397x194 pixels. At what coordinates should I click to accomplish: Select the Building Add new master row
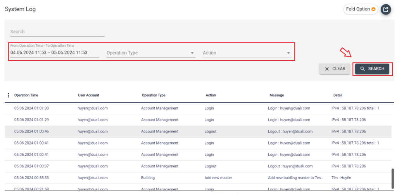(x=194, y=178)
